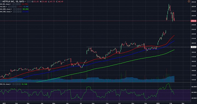Click the MA 50 value 216.7904
197x104 pixels.
[25, 4]
